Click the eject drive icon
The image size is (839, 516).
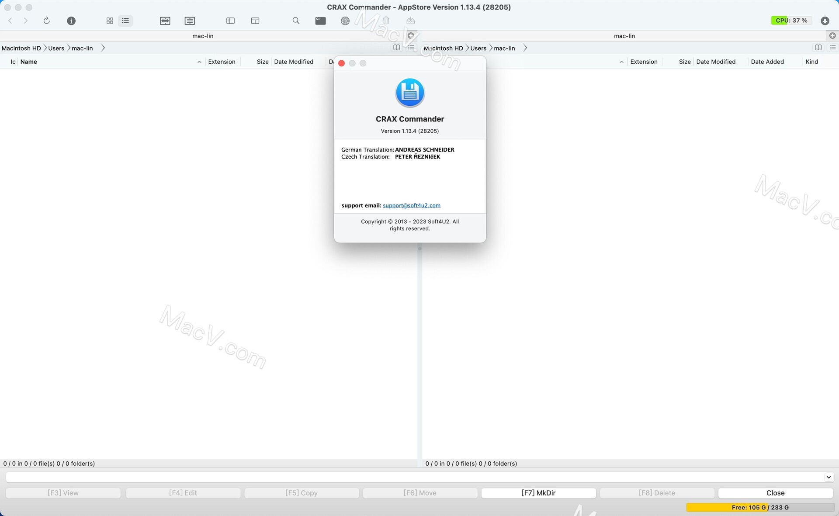pos(410,21)
